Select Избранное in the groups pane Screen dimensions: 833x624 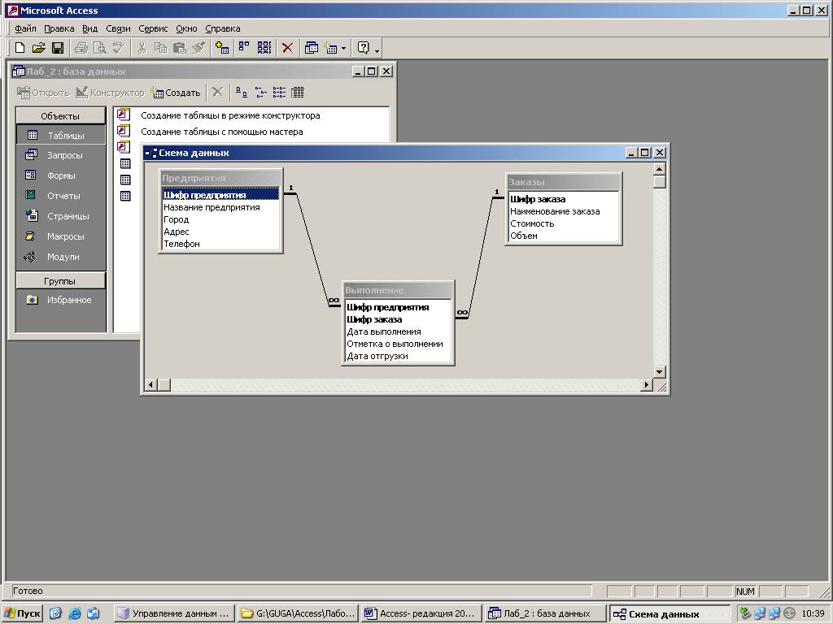pos(60,300)
